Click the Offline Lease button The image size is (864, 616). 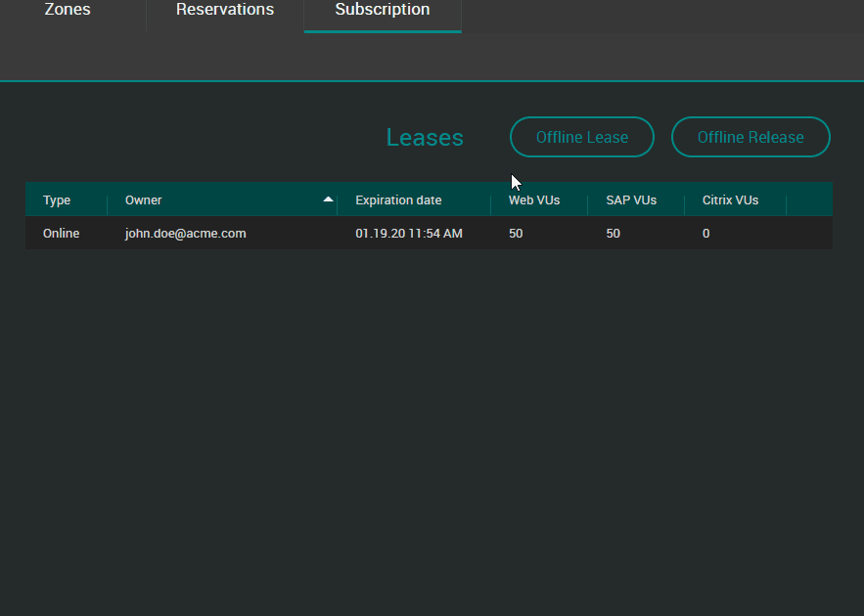click(x=582, y=137)
